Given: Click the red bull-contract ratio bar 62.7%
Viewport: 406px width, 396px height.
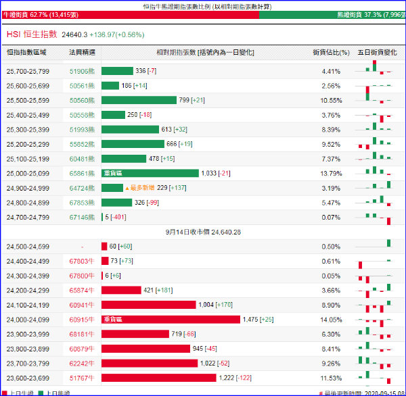Looking at the screenshot, I should pos(131,15).
